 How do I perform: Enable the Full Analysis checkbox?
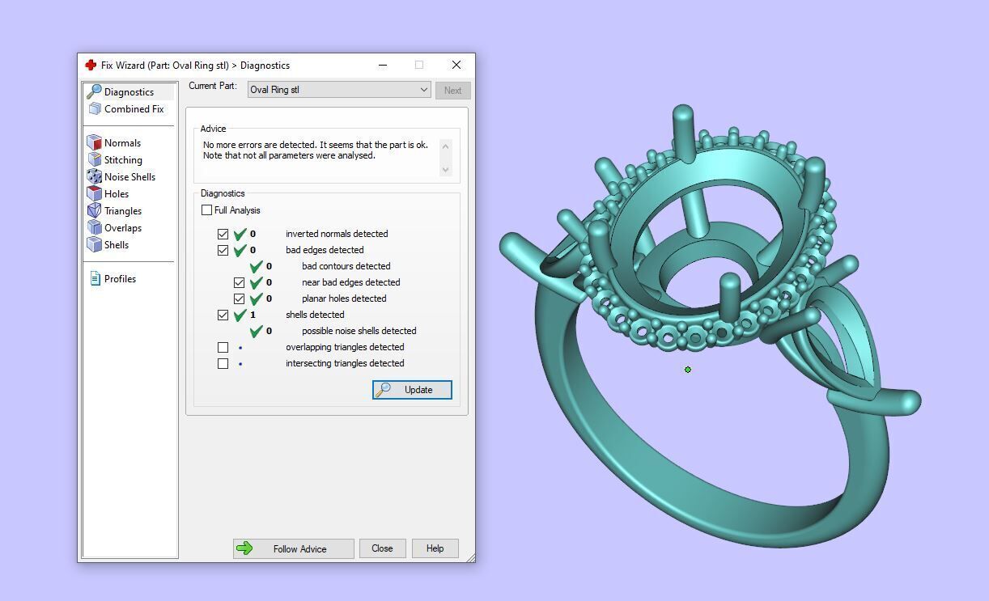click(x=206, y=210)
